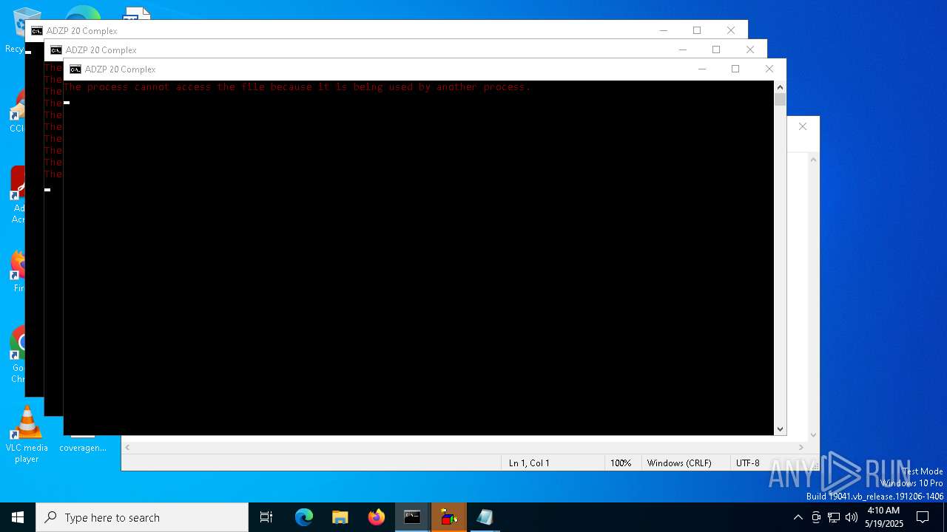This screenshot has height=532, width=947.
Task: Click the UTF-8 encoding status entry
Action: tap(747, 463)
